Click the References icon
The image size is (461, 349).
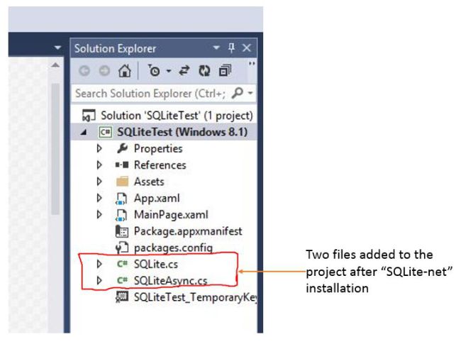coord(122,165)
